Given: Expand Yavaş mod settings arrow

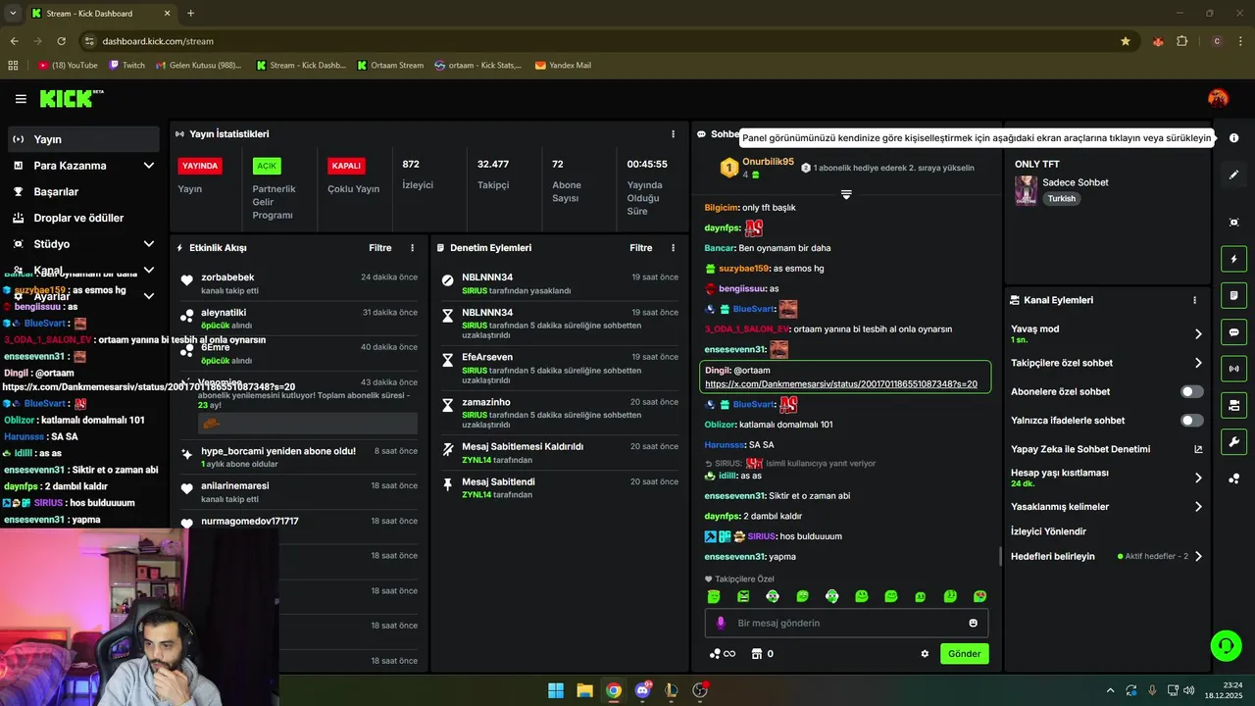Looking at the screenshot, I should [1198, 334].
